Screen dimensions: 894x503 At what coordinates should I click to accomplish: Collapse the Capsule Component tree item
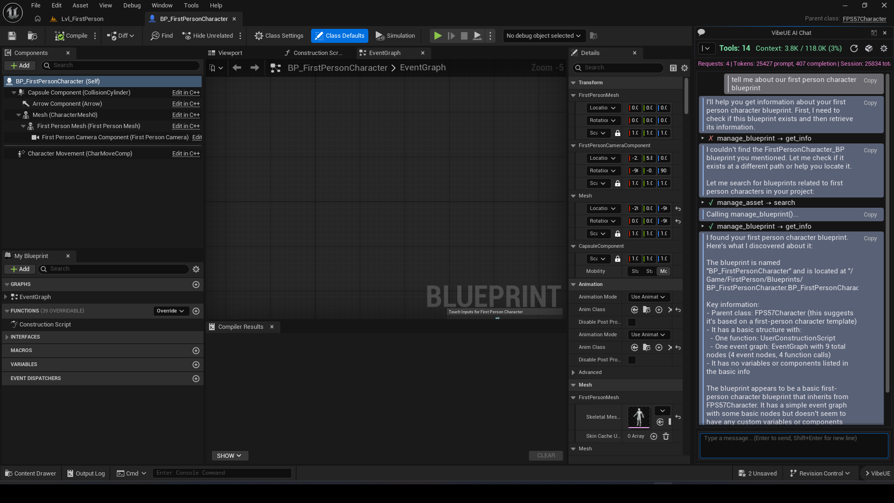click(x=13, y=92)
